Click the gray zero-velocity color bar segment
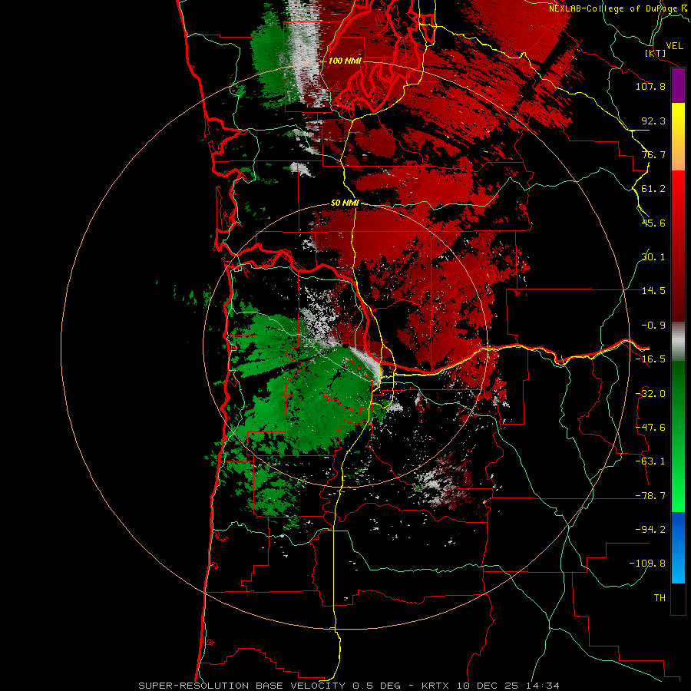The image size is (691, 691). (678, 342)
